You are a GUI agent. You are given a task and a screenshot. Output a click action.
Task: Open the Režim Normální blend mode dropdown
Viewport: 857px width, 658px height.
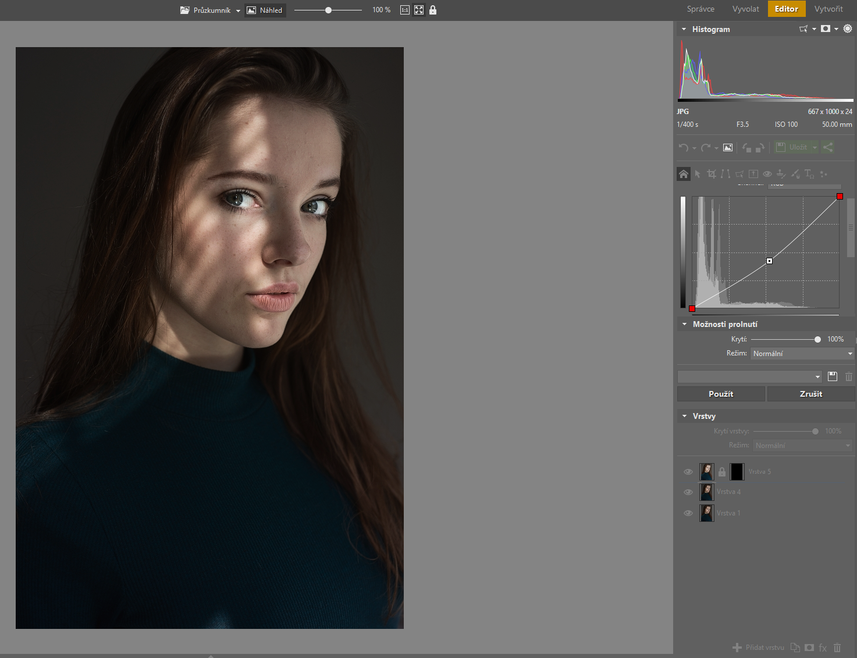click(802, 353)
